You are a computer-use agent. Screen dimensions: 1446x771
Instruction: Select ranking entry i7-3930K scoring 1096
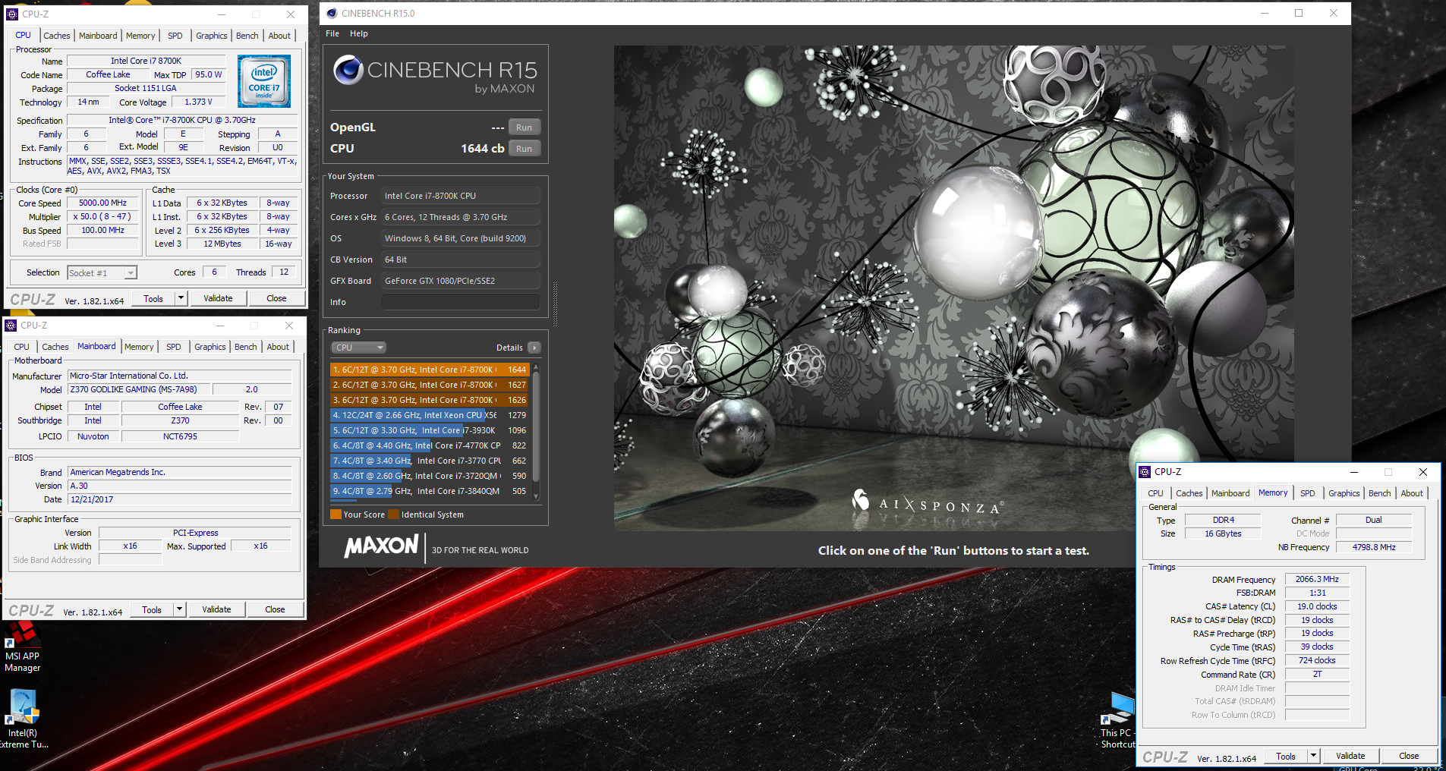pos(430,430)
